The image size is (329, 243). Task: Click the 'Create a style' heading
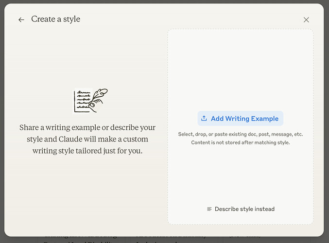click(x=55, y=19)
